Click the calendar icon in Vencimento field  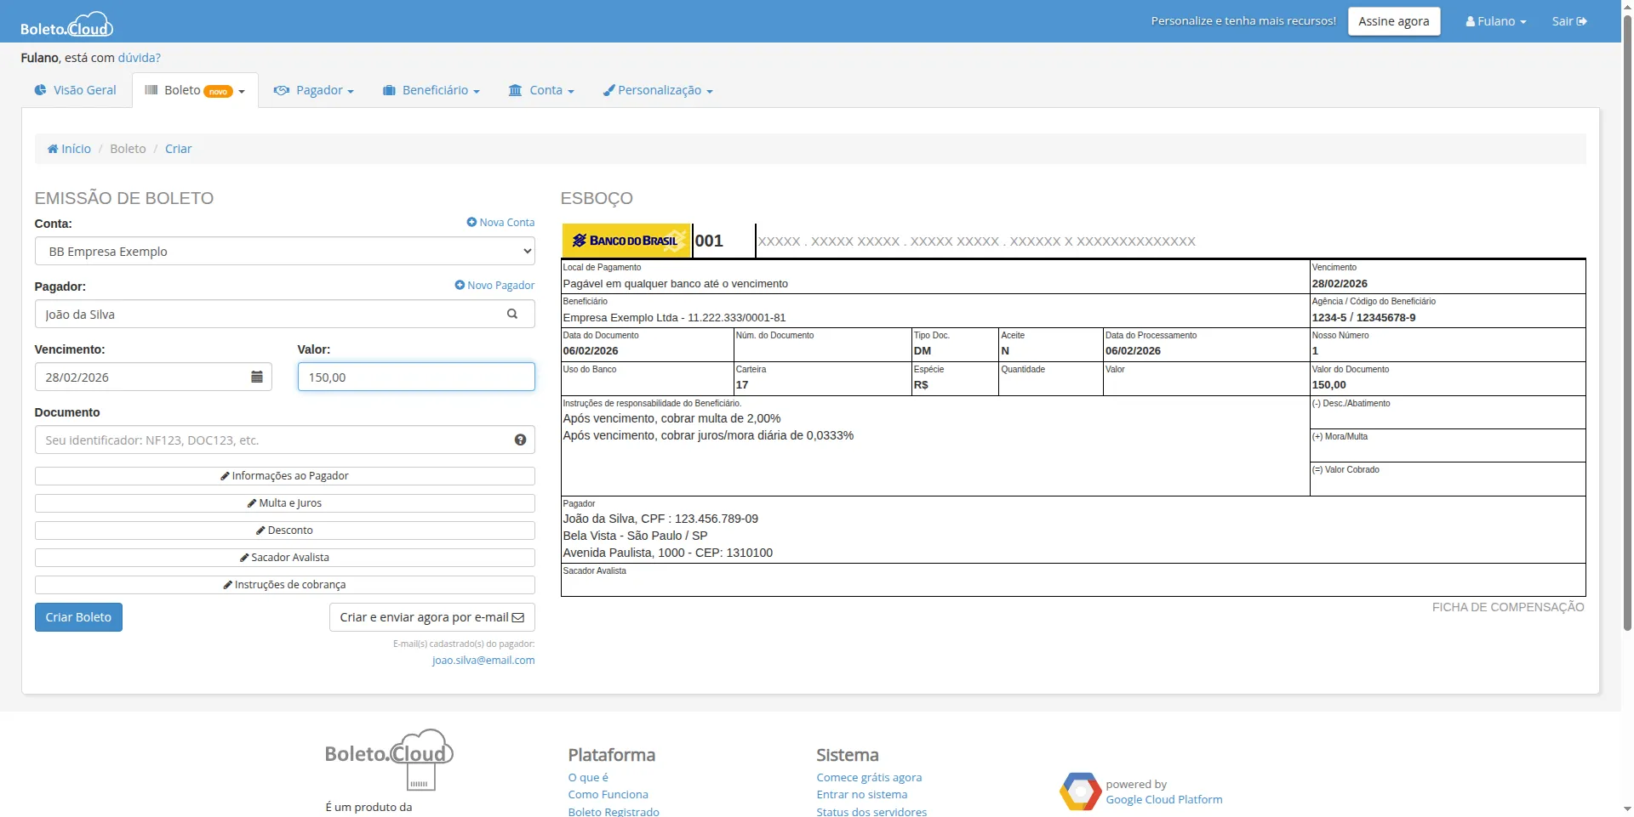coord(256,377)
